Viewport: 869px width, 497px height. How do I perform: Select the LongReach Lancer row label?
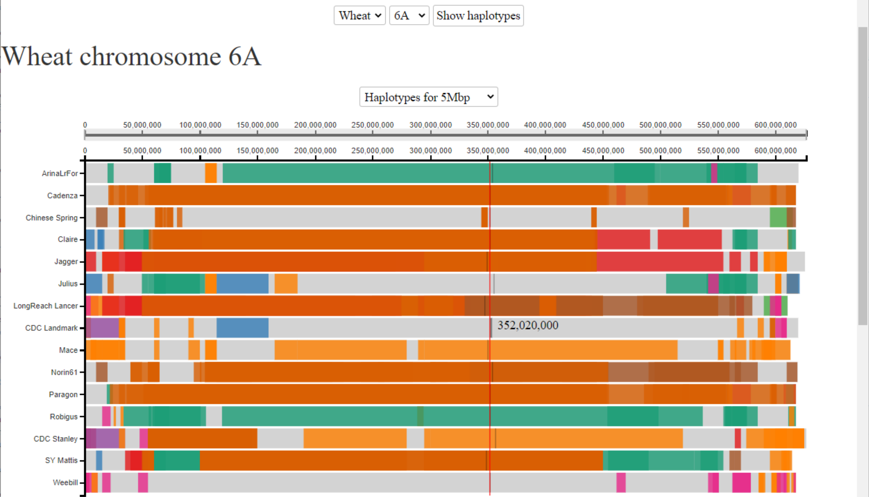click(x=46, y=306)
